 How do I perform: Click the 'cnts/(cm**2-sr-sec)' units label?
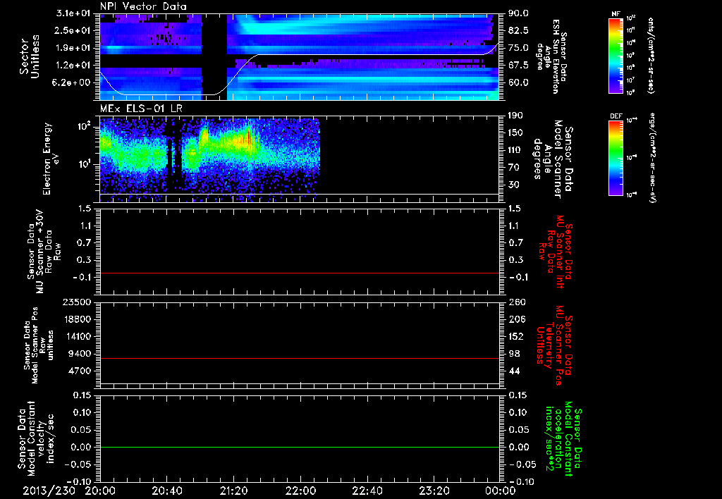click(x=651, y=56)
